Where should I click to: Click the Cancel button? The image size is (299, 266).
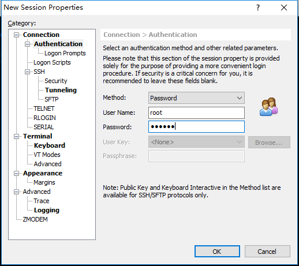pos(267,251)
